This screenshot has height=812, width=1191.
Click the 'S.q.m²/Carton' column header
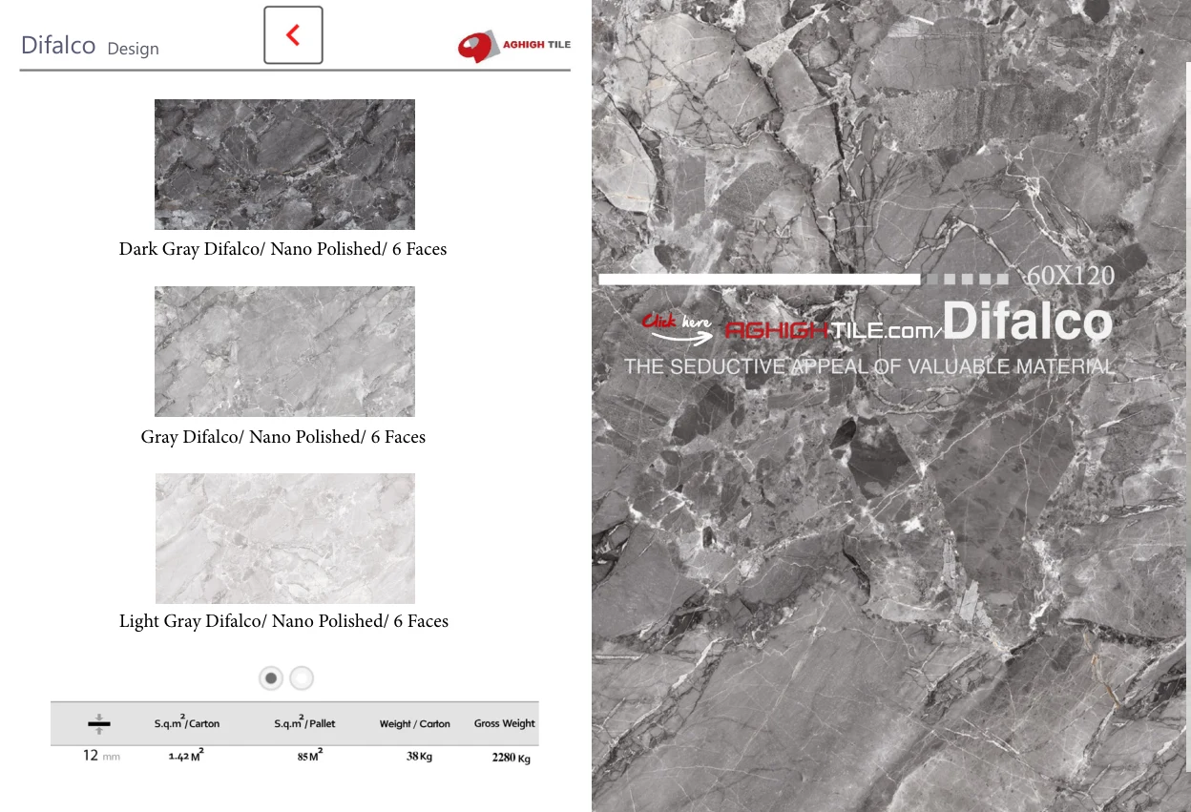[187, 722]
